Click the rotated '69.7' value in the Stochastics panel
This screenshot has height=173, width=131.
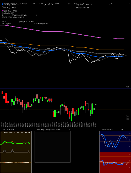(127, 138)
